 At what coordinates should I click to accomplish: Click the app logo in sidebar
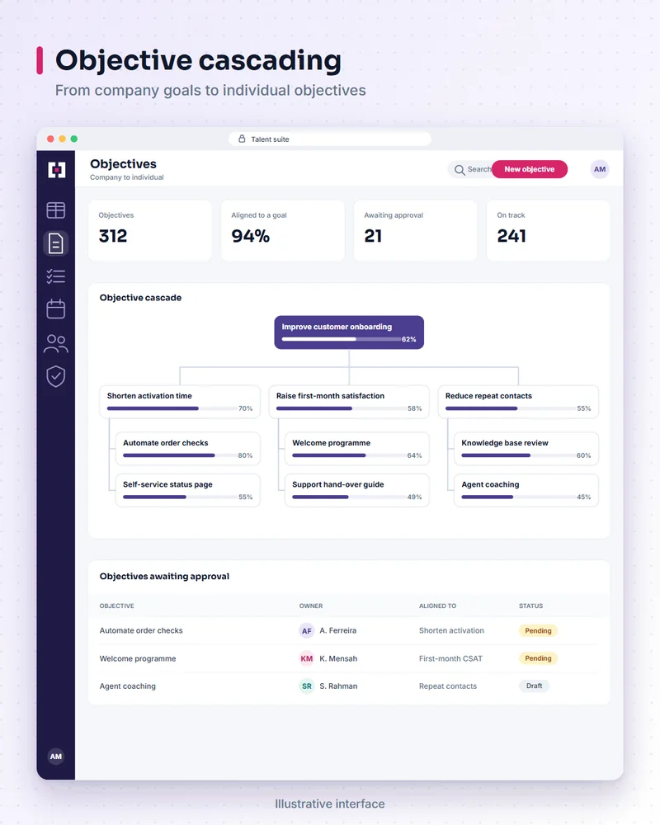click(56, 170)
